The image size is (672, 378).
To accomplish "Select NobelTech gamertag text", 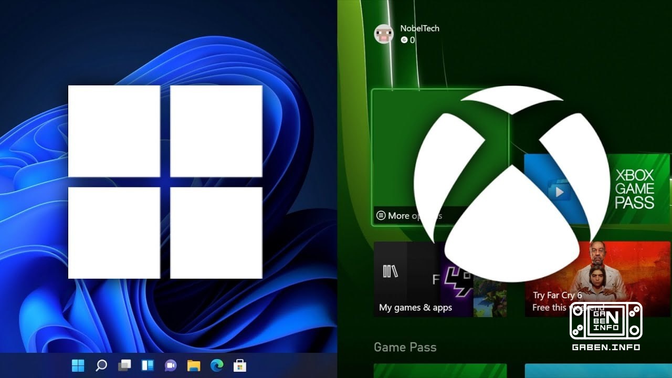I will 419,28.
